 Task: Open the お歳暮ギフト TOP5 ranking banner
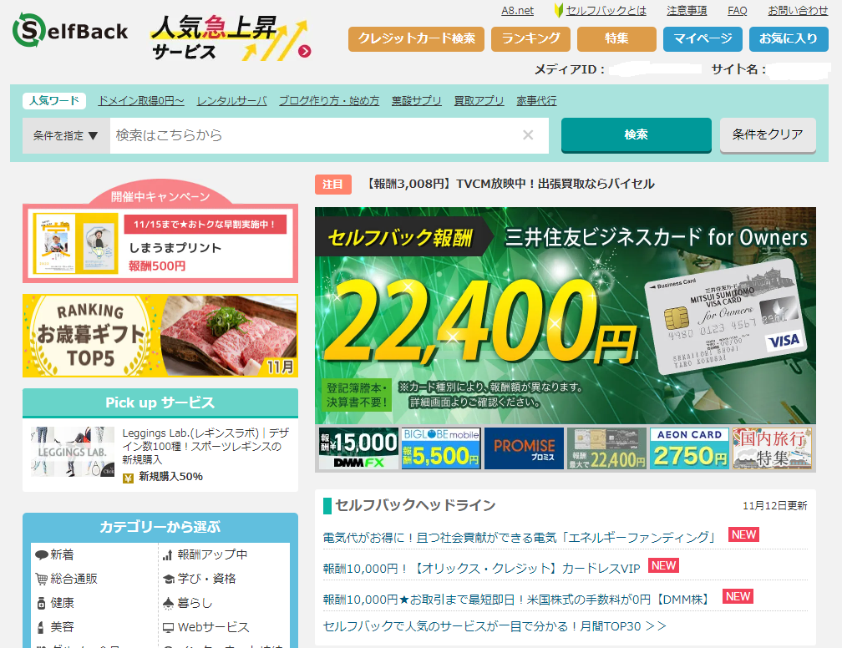tap(160, 336)
